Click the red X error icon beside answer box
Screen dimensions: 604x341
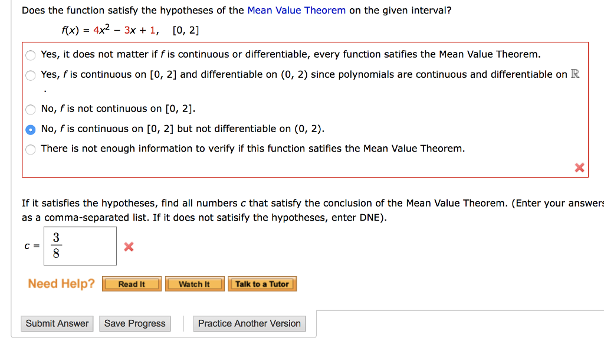(579, 167)
